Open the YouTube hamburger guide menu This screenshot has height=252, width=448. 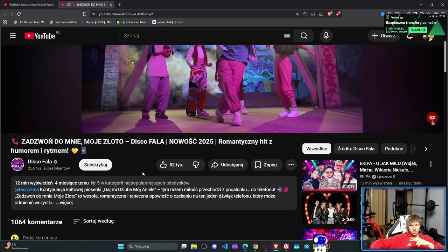13,36
